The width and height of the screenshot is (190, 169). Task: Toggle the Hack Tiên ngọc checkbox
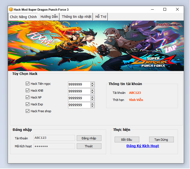[27, 84]
